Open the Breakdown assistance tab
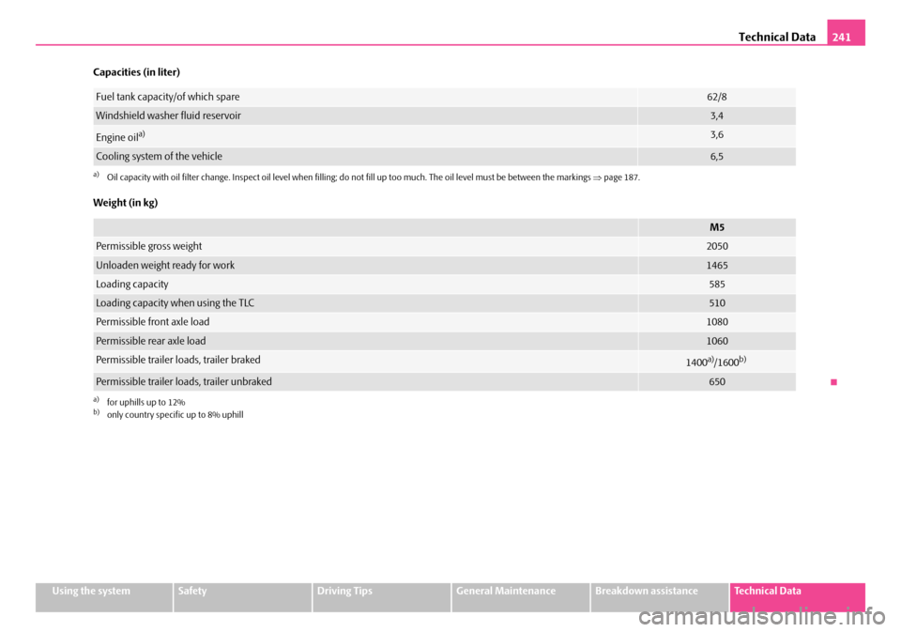Viewport: 901px width, 632px height. coord(660,592)
